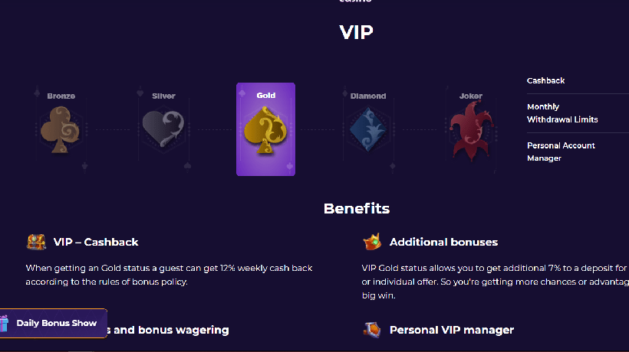
Task: Click the VIP Cashback treasure chest icon
Action: tap(36, 242)
